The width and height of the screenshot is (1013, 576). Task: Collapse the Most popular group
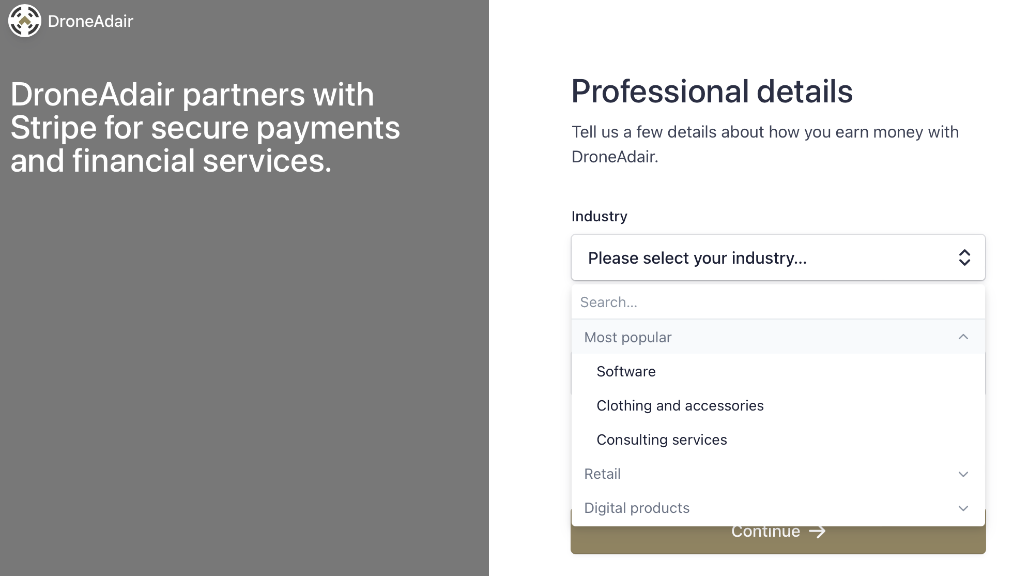point(778,337)
